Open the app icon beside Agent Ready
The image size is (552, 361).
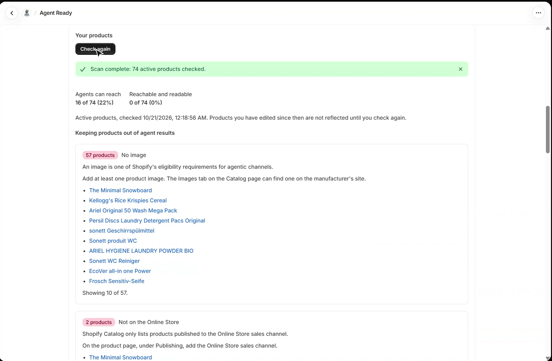tap(27, 13)
